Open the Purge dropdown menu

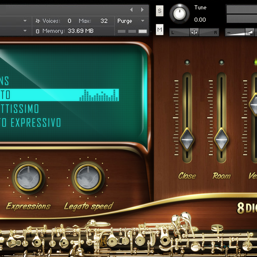[131, 21]
